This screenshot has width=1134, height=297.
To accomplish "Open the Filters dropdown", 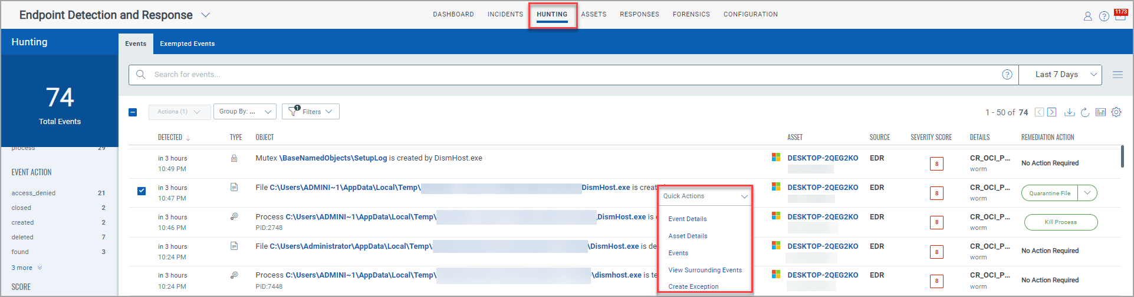I will 311,112.
